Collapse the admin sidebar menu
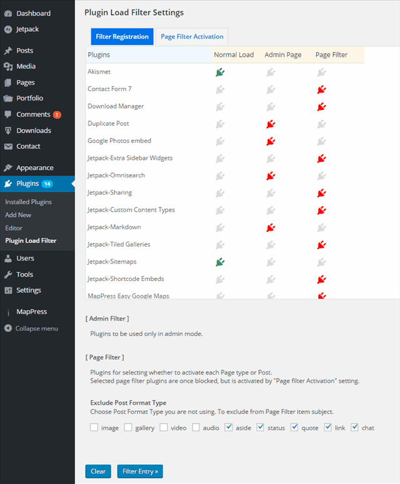Image resolution: width=400 pixels, height=484 pixels. click(31, 328)
